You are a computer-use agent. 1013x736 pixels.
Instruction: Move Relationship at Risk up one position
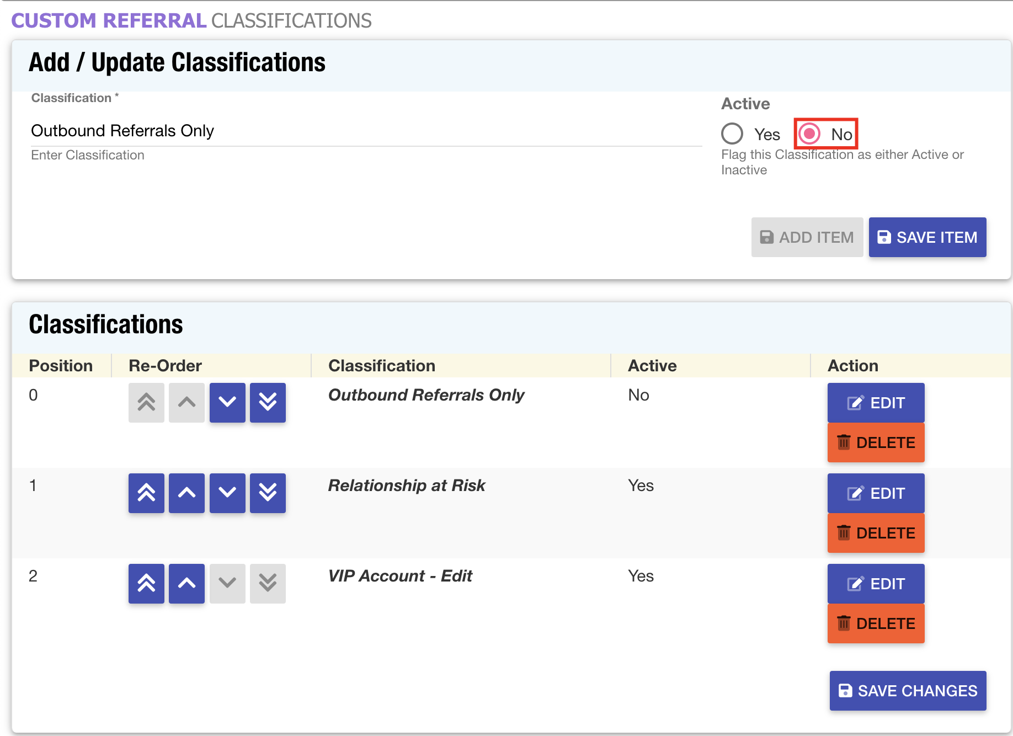click(186, 493)
